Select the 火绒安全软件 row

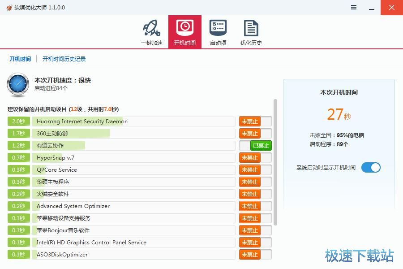click(133, 194)
